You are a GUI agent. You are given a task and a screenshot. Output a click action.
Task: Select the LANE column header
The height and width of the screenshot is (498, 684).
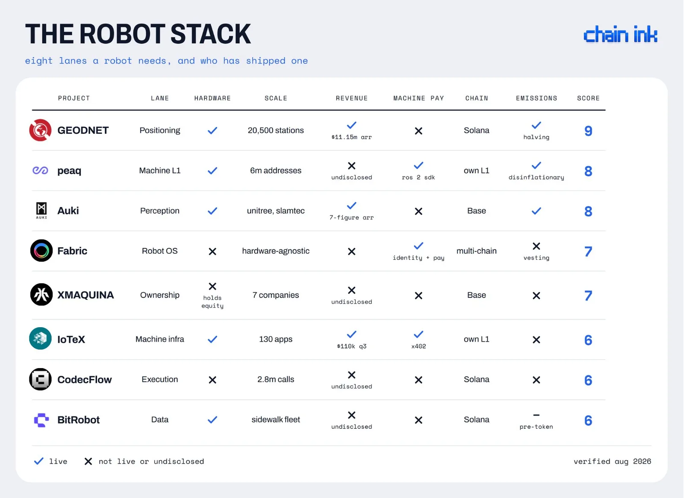coord(160,98)
